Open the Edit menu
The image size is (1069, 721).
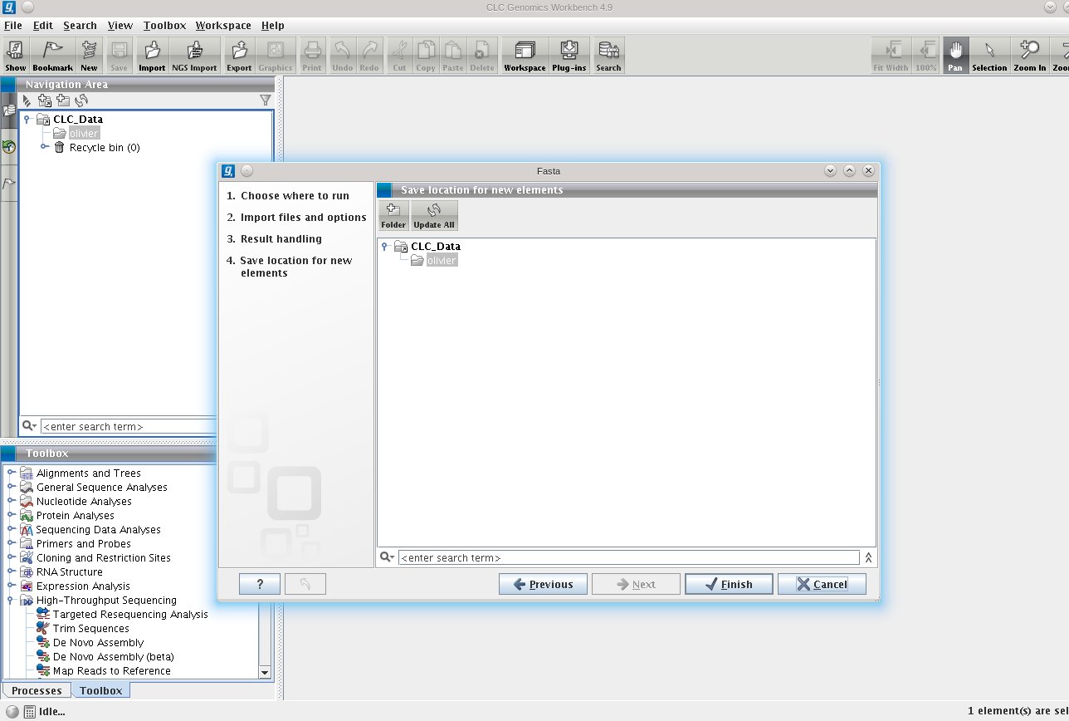[x=43, y=26]
